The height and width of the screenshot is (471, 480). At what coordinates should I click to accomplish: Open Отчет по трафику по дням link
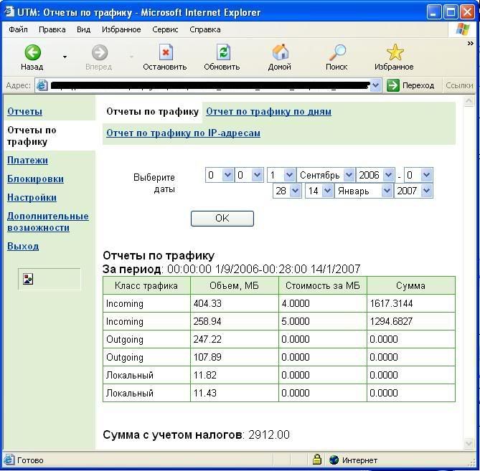[x=268, y=112]
